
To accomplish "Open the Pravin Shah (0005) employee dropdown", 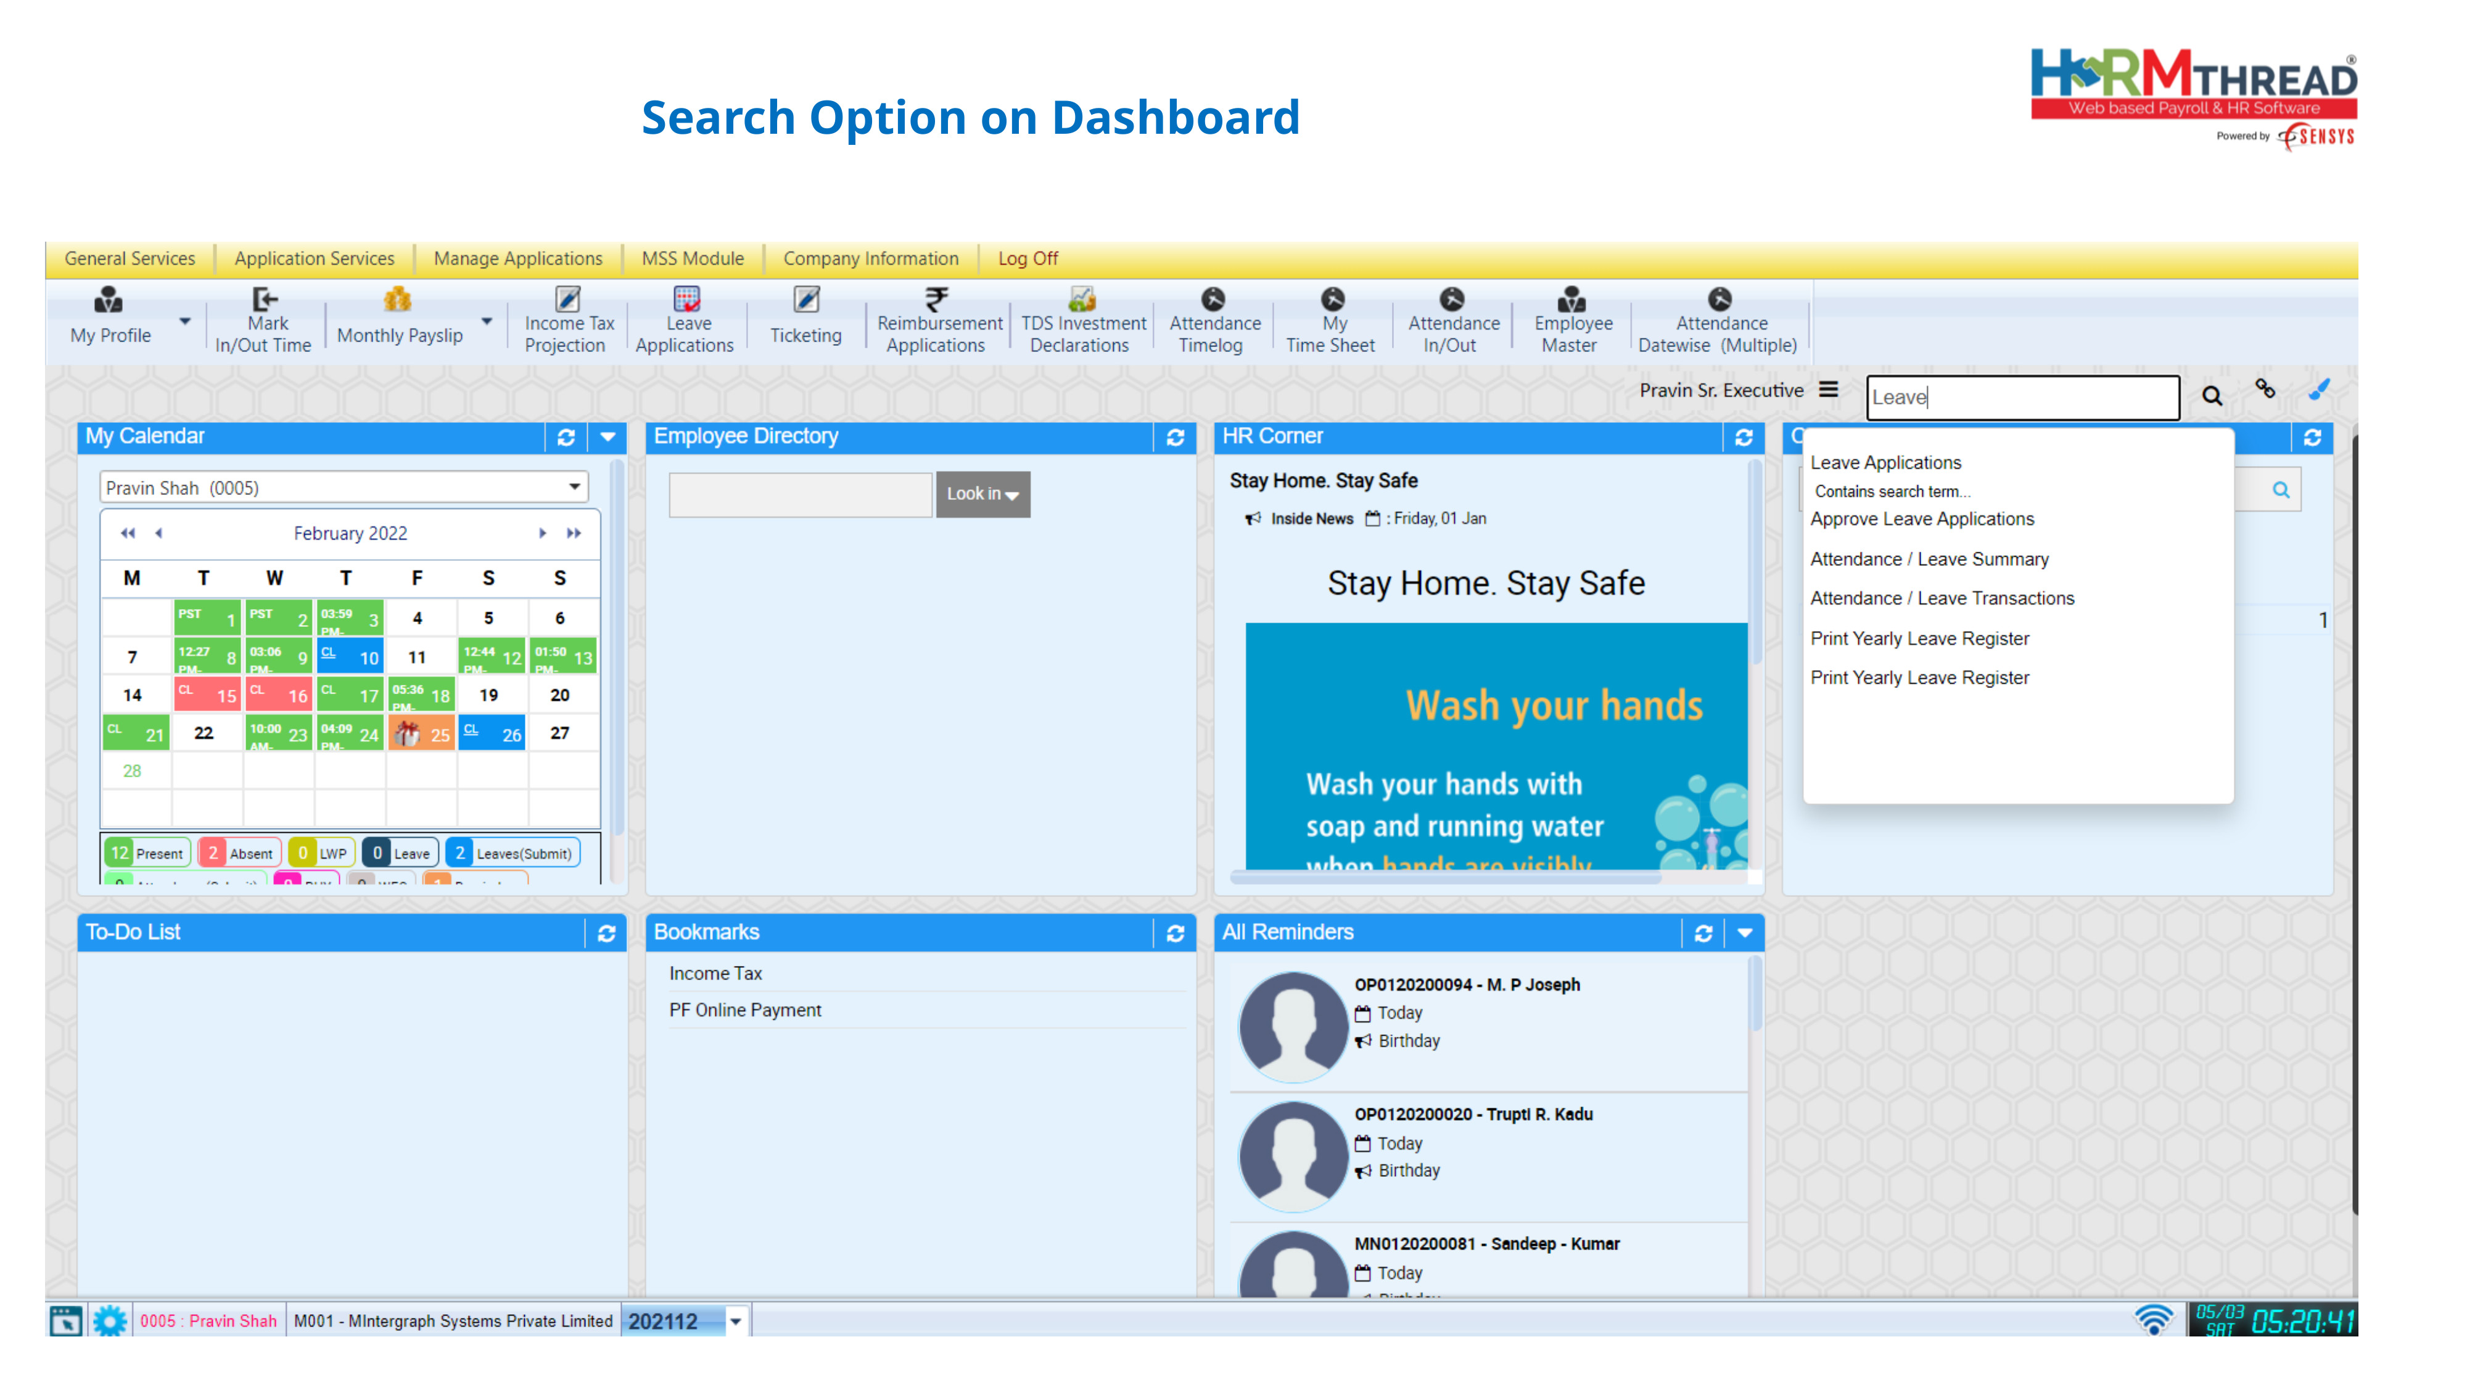I will 574,487.
